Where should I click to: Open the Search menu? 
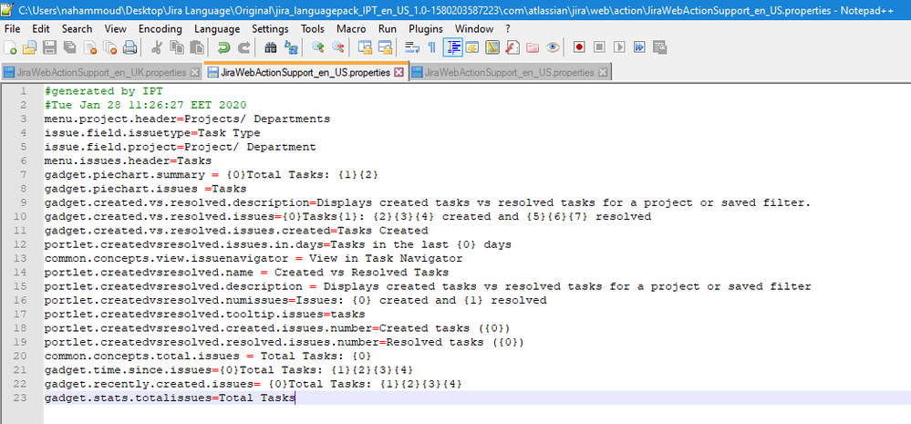coord(77,28)
